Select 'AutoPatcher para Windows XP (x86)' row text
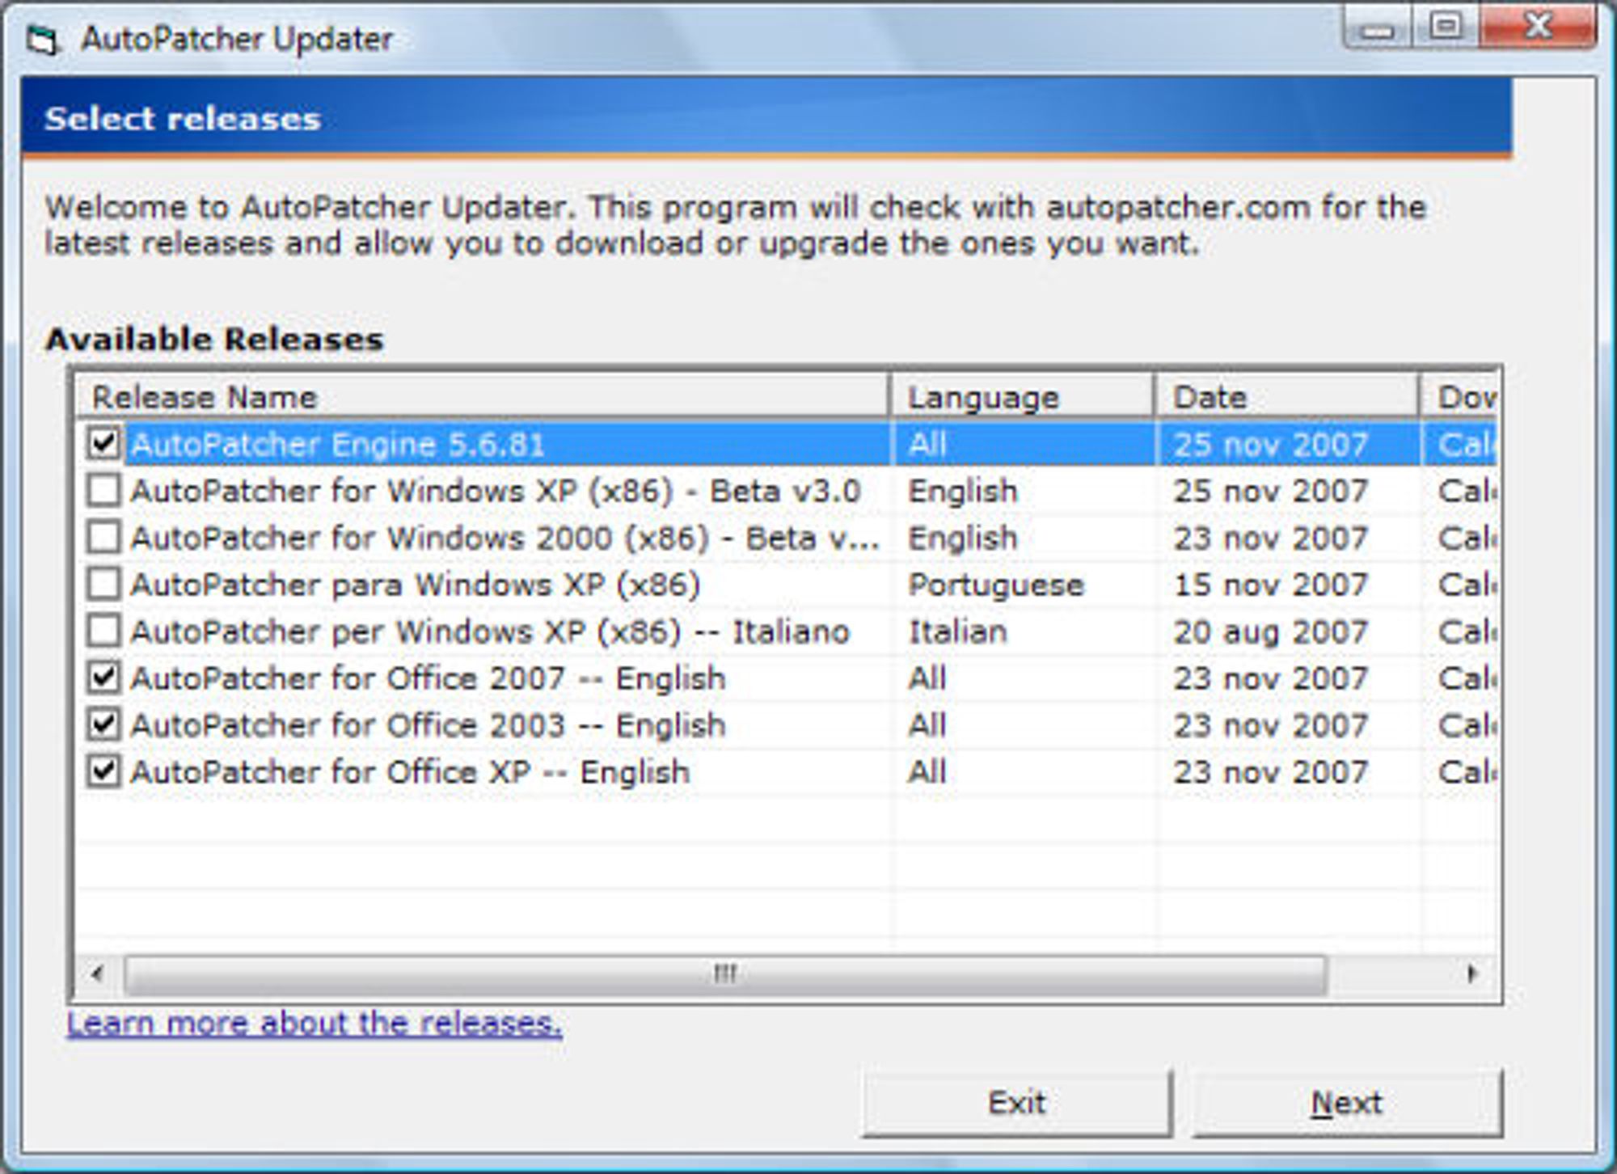This screenshot has width=1617, height=1174. tap(416, 585)
